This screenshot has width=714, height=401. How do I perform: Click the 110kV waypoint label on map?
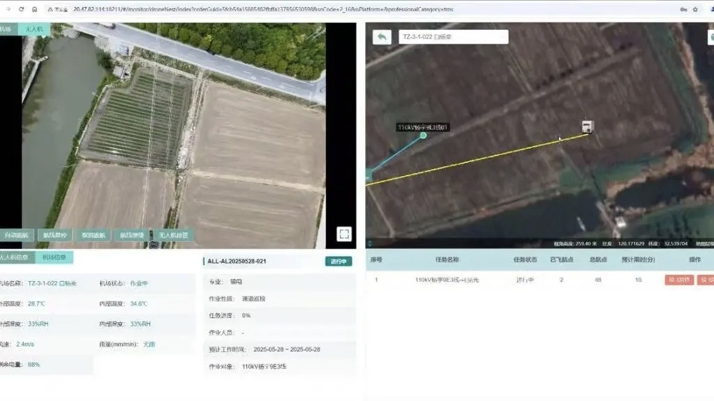[423, 127]
